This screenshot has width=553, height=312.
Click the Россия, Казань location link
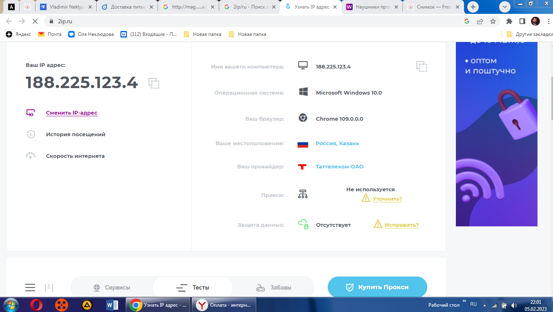click(338, 144)
